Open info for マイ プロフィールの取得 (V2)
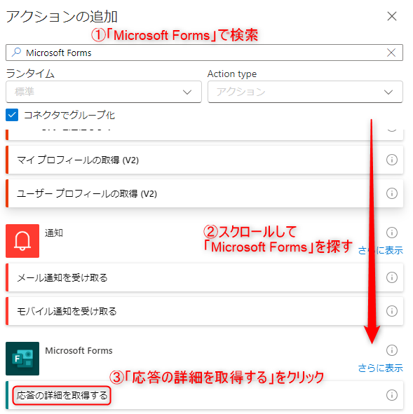Image resolution: width=413 pixels, height=414 pixels. 391,160
